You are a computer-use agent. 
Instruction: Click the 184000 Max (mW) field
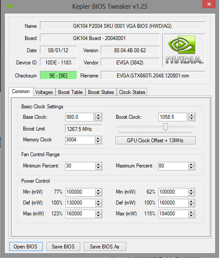(174, 214)
